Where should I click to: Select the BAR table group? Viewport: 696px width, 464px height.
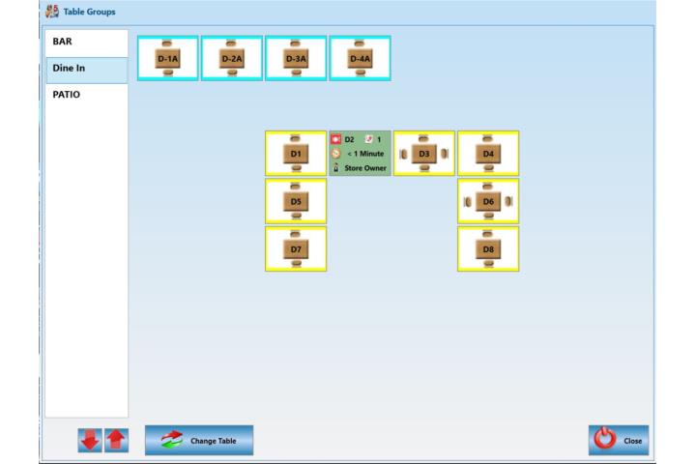pos(87,43)
